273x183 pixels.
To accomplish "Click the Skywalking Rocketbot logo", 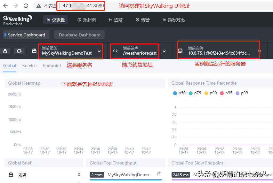I will (x=17, y=20).
